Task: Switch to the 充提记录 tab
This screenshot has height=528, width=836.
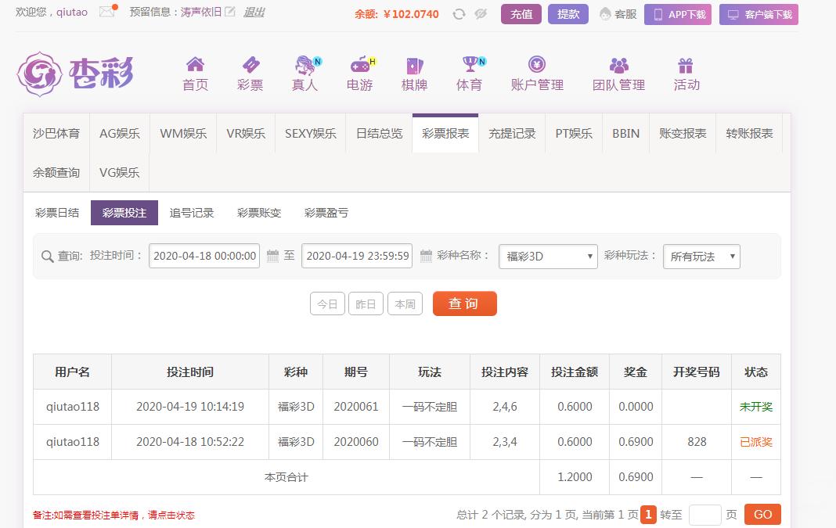Action: [x=512, y=134]
